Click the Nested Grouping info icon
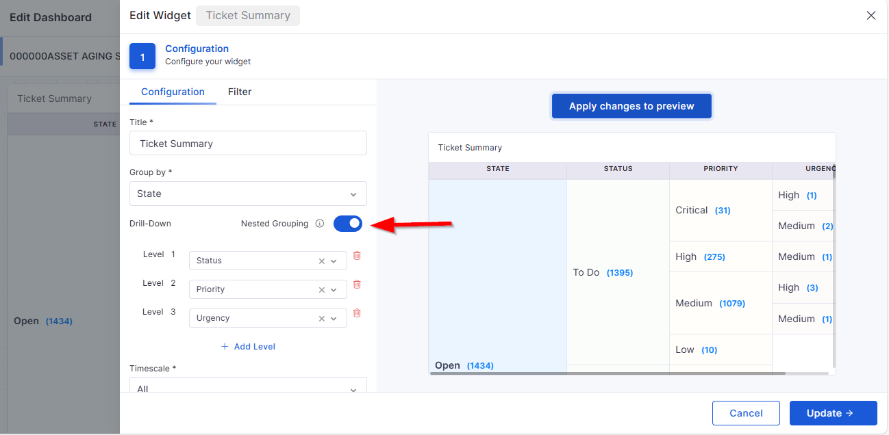 click(x=320, y=224)
